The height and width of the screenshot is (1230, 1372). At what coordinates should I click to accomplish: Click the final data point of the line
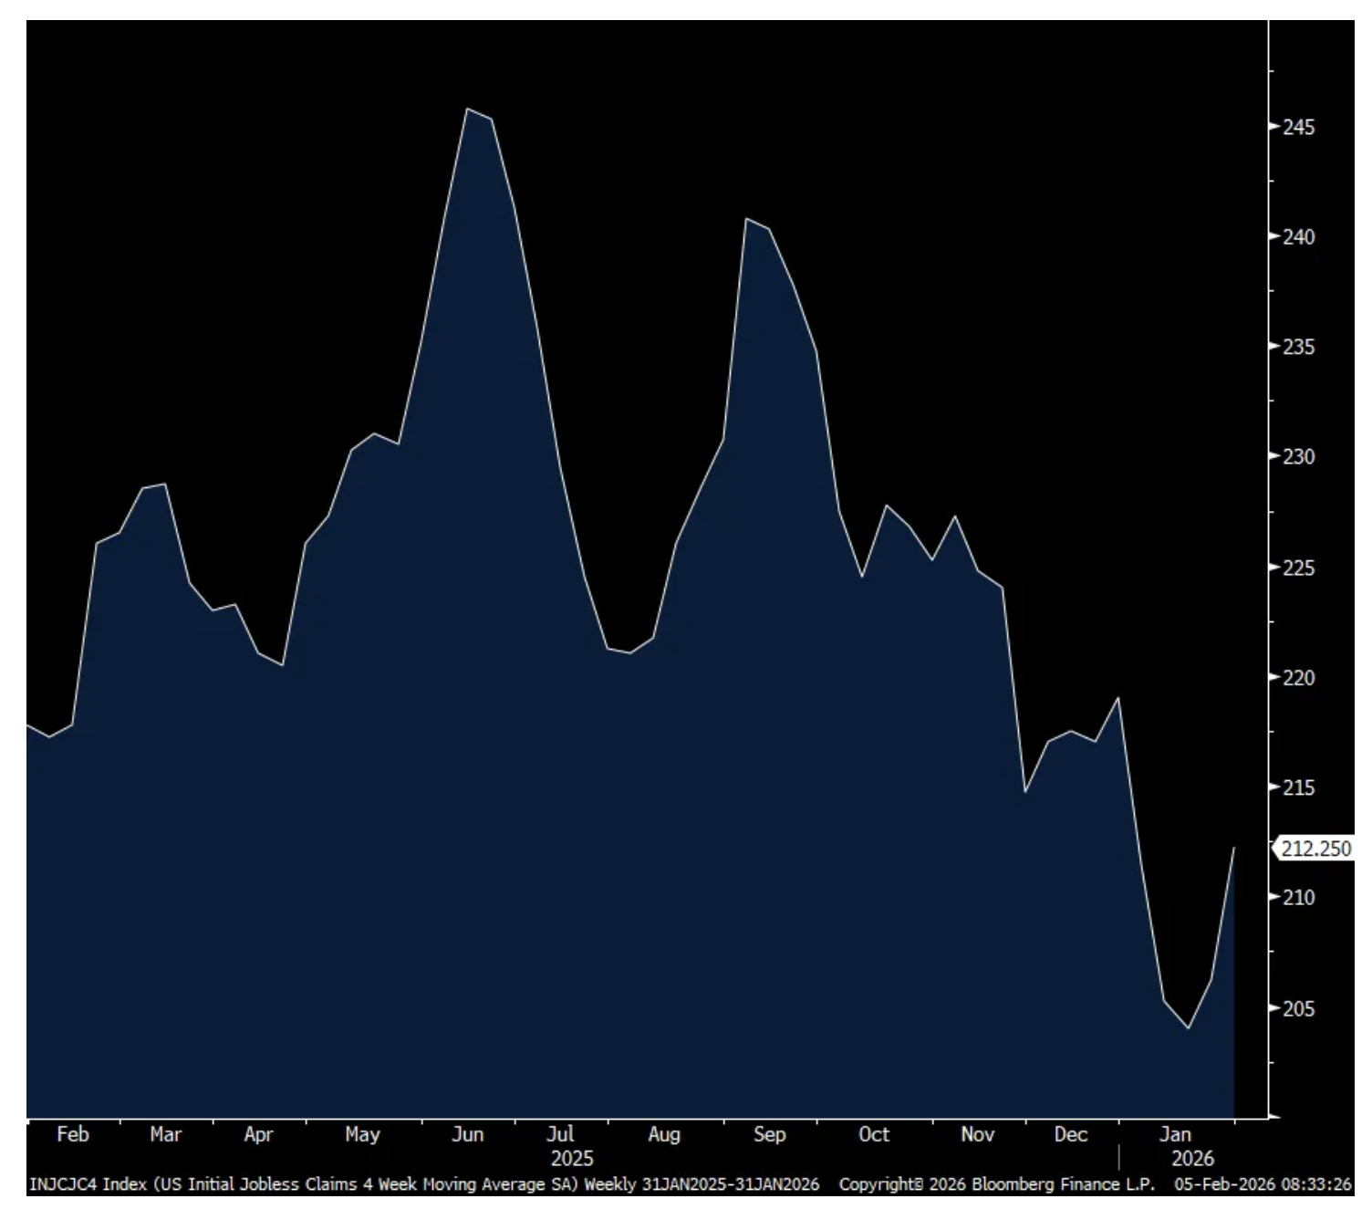[1233, 849]
